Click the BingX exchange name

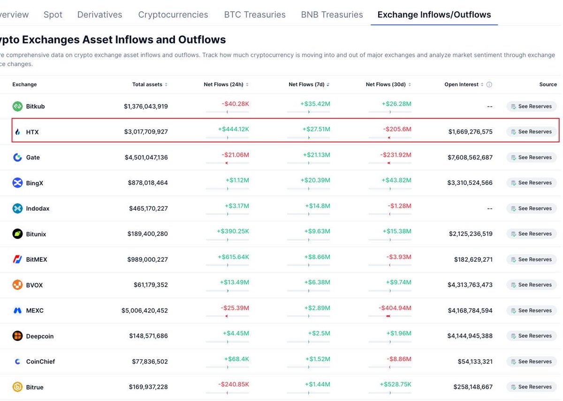pos(34,183)
